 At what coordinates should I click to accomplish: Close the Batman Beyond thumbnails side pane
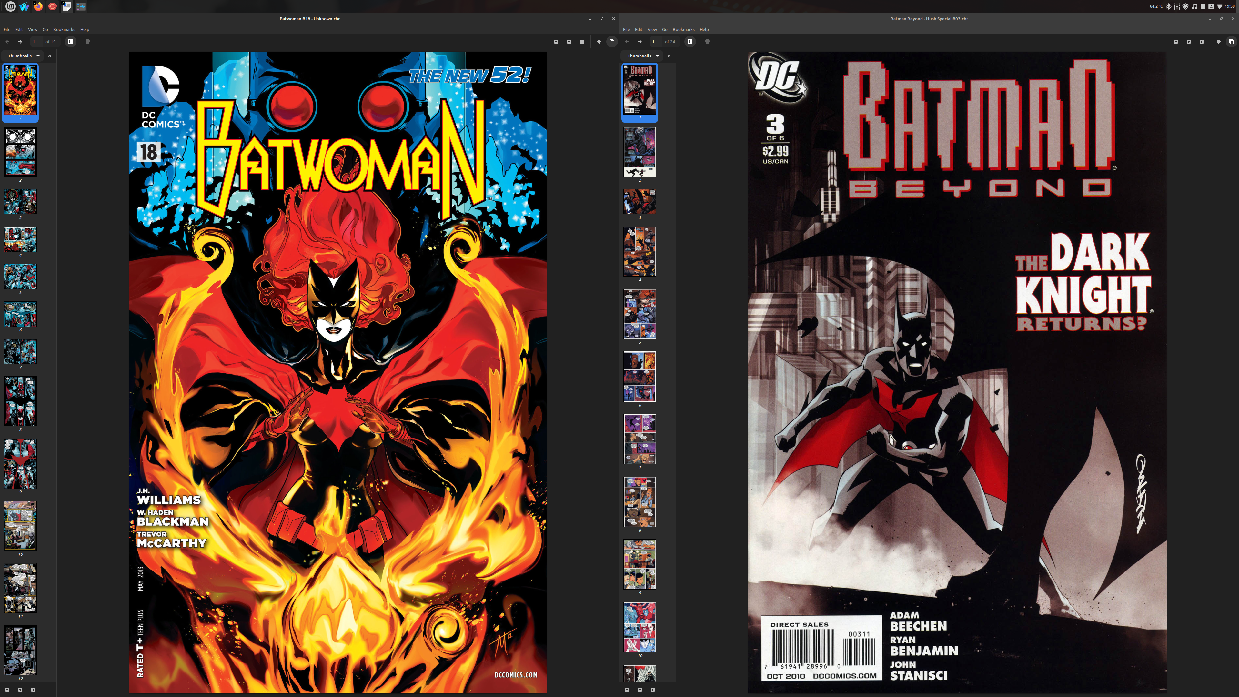tap(669, 56)
